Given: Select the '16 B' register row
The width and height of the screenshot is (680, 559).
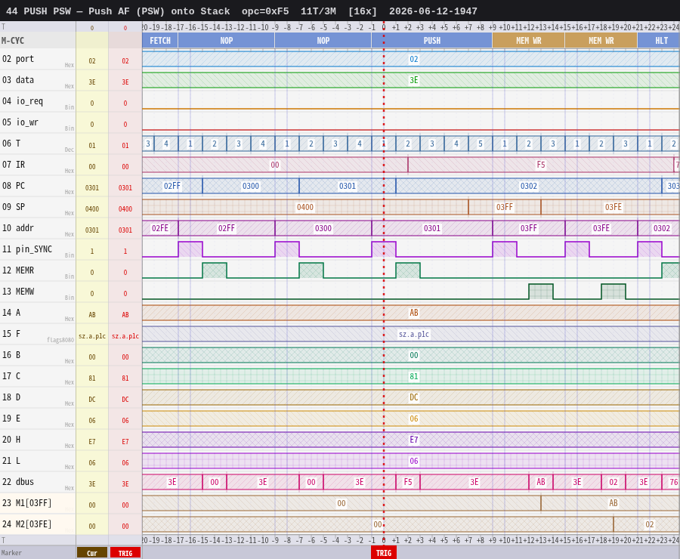Looking at the screenshot, I should coord(340,355).
